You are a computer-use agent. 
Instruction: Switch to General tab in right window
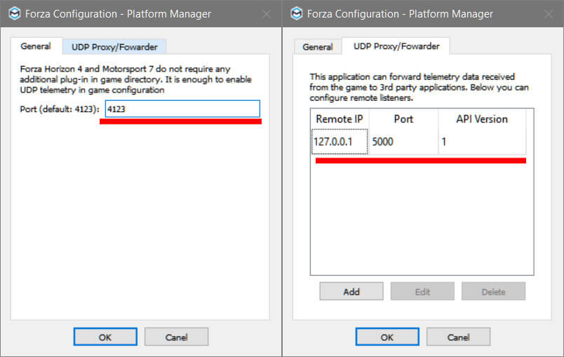(x=318, y=47)
